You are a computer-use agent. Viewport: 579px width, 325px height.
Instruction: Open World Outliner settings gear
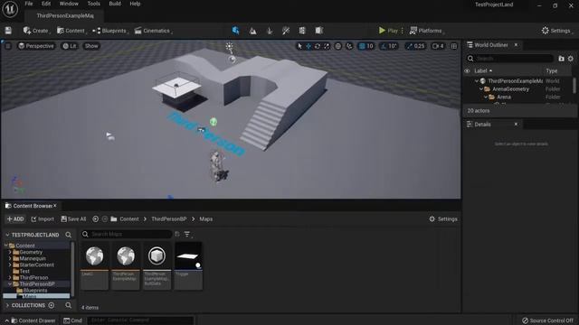click(x=571, y=59)
